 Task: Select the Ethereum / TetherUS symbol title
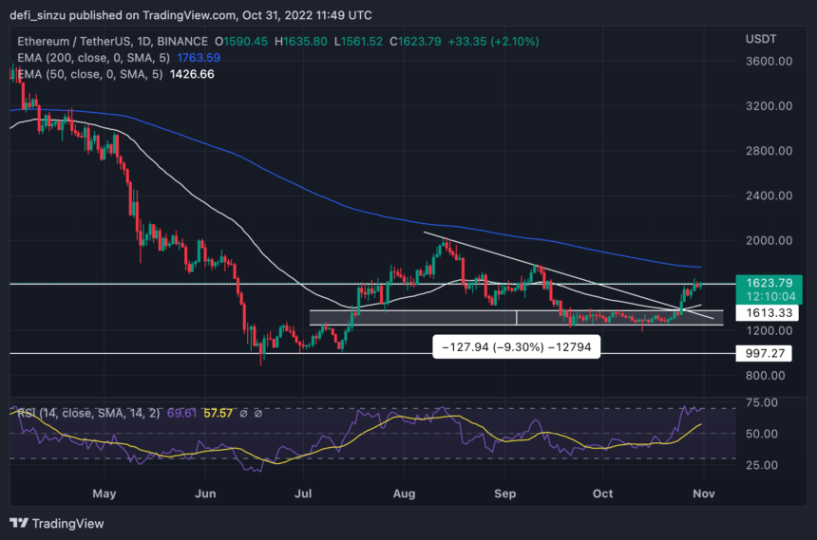pos(77,41)
